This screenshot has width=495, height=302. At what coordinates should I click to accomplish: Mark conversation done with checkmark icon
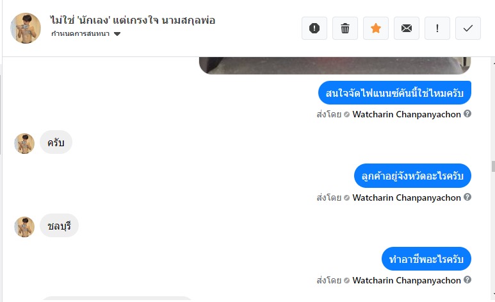[468, 28]
